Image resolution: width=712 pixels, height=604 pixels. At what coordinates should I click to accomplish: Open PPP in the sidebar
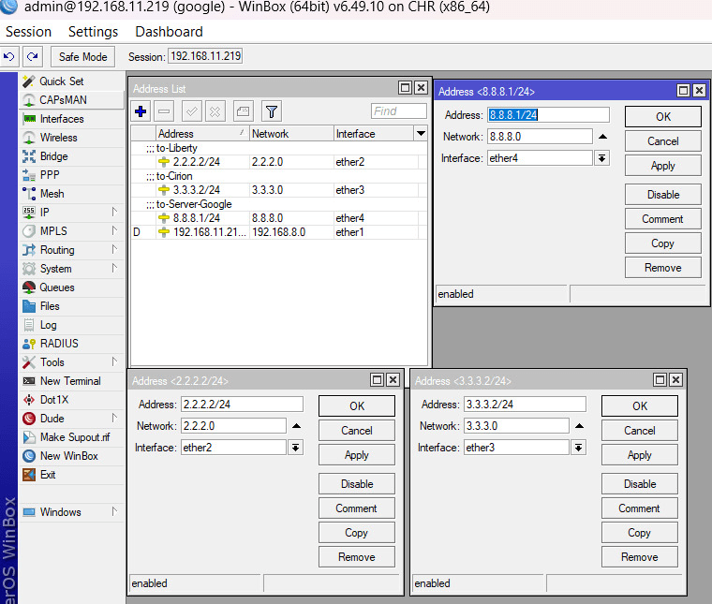pos(72,175)
